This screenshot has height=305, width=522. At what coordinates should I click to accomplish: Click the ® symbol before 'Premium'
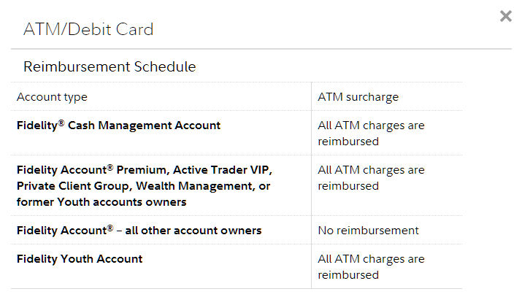[x=110, y=167]
